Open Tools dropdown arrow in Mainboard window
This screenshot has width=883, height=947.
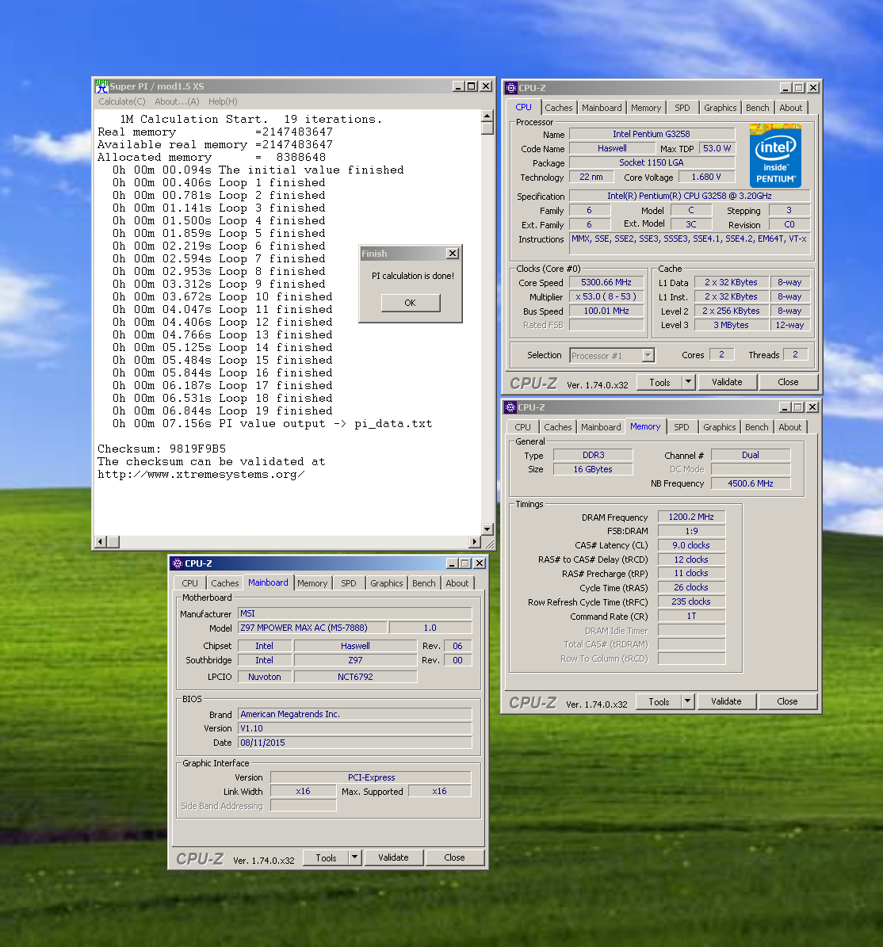[x=355, y=857]
